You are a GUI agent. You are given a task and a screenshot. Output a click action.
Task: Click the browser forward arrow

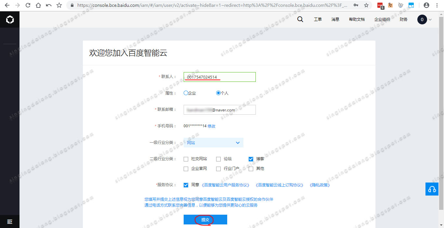pyautogui.click(x=18, y=5)
